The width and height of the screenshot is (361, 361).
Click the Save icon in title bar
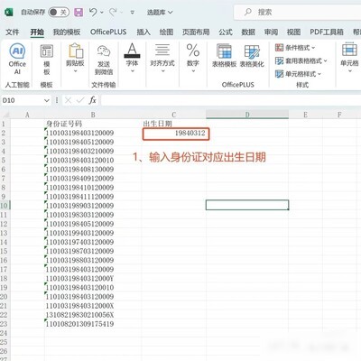point(79,13)
